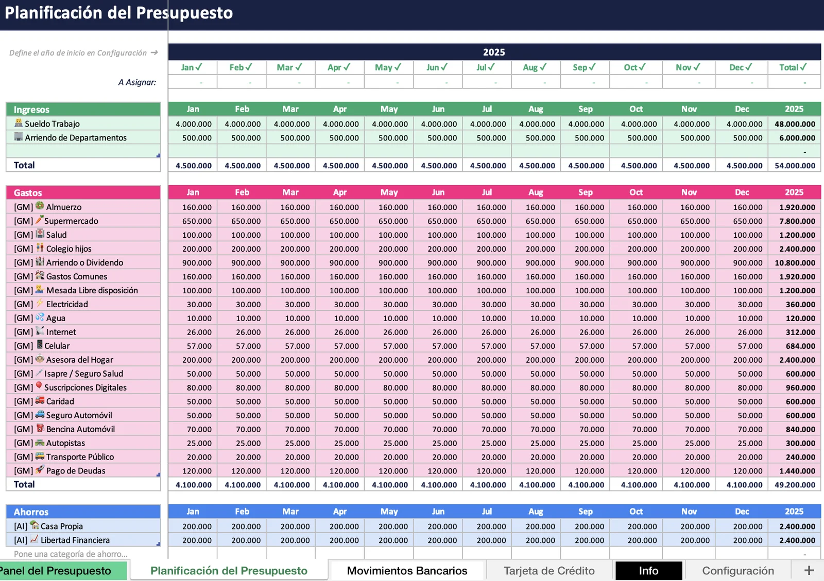
Task: Select the Total ✓ status cell
Action: [x=794, y=67]
